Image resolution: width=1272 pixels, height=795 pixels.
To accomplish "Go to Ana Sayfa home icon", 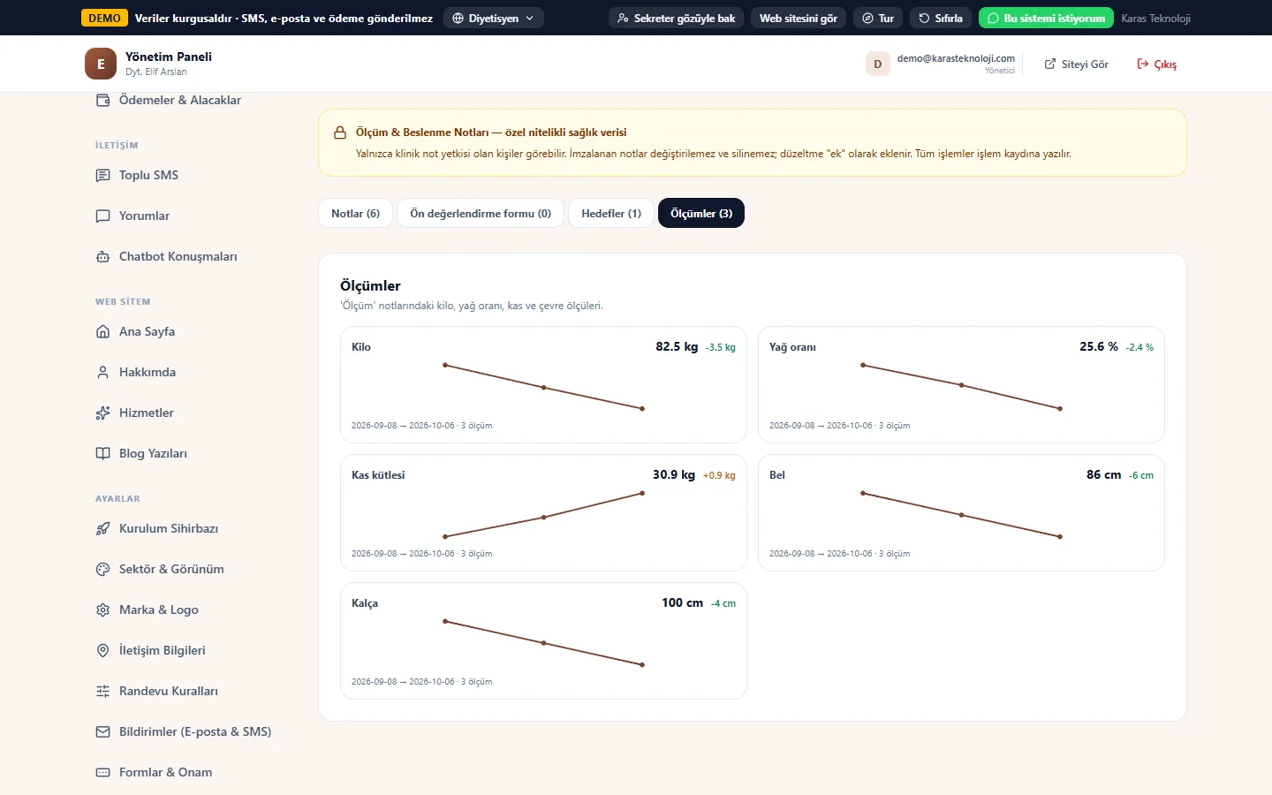I will tap(103, 331).
